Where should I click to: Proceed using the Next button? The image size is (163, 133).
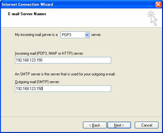click(x=119, y=125)
